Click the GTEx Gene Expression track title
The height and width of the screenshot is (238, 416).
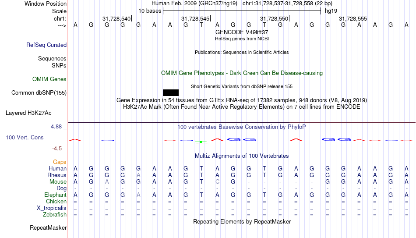coord(242,100)
